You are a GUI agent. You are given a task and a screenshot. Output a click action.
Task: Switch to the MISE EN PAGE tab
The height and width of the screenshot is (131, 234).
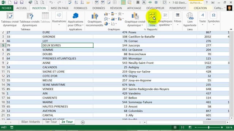click(60, 8)
